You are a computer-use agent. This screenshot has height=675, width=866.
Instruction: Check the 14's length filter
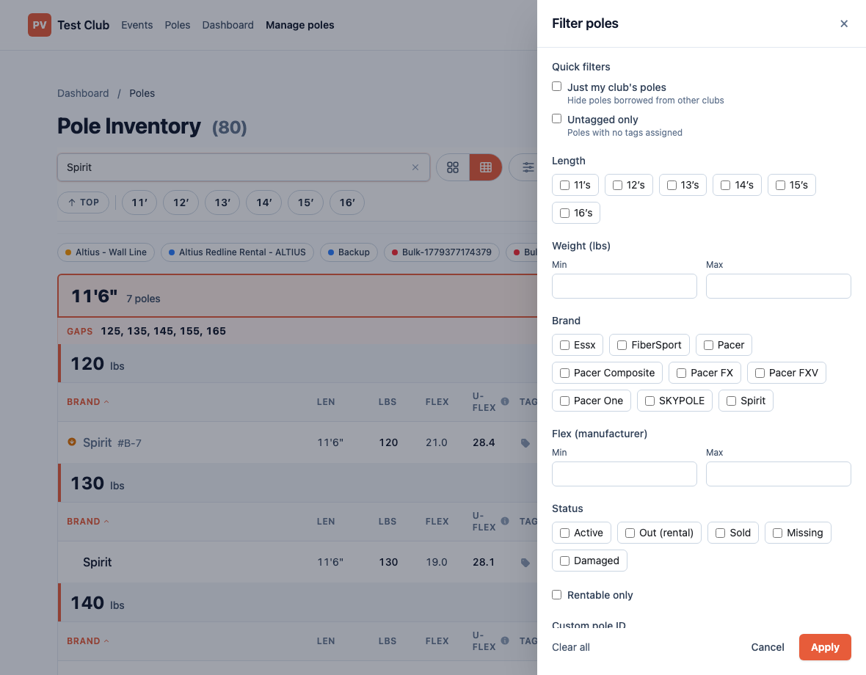(726, 186)
